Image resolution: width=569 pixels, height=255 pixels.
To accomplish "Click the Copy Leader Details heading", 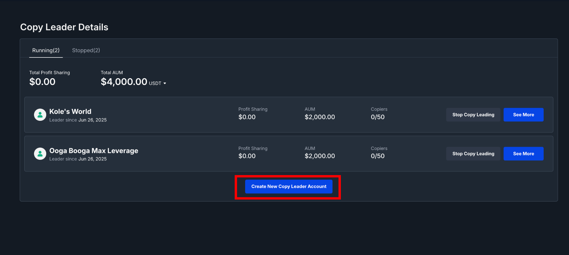I will click(x=64, y=27).
